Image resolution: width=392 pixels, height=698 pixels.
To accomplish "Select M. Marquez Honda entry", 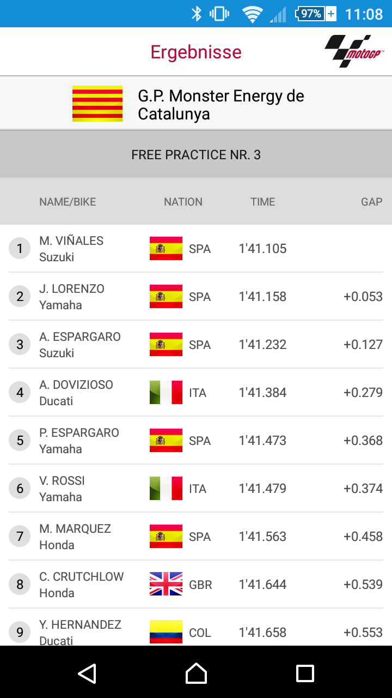I will click(x=75, y=537).
